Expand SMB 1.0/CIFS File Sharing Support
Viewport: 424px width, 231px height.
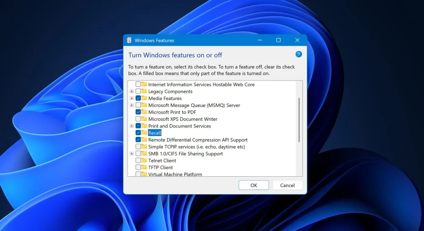[132, 154]
